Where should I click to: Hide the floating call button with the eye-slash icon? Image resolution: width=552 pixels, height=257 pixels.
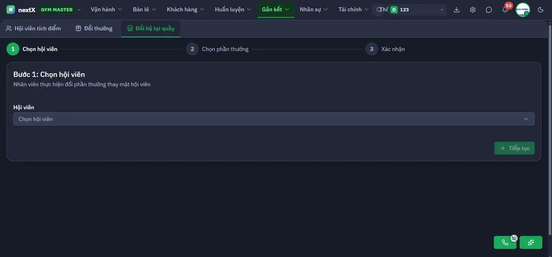[514, 238]
